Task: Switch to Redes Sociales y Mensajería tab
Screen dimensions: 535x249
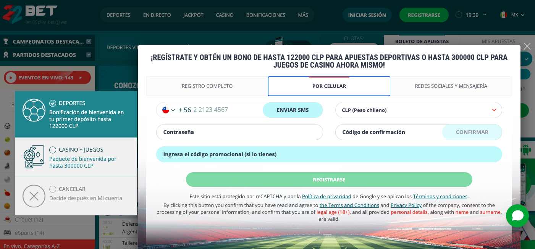Action: tap(451, 86)
